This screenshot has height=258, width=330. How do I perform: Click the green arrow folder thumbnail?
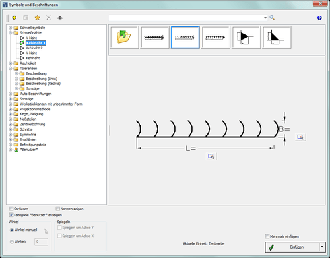point(124,37)
